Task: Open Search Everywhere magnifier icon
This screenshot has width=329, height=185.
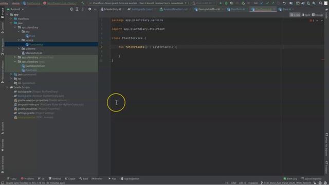Action: [320, 3]
